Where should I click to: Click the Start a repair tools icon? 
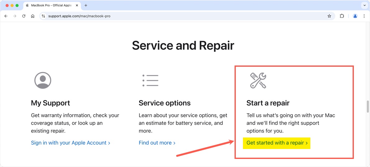click(258, 80)
